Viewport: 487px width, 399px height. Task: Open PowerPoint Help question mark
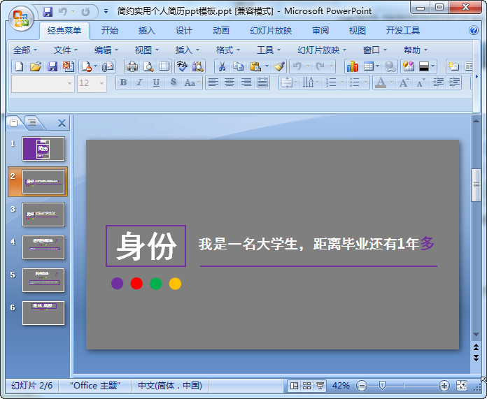(x=473, y=30)
